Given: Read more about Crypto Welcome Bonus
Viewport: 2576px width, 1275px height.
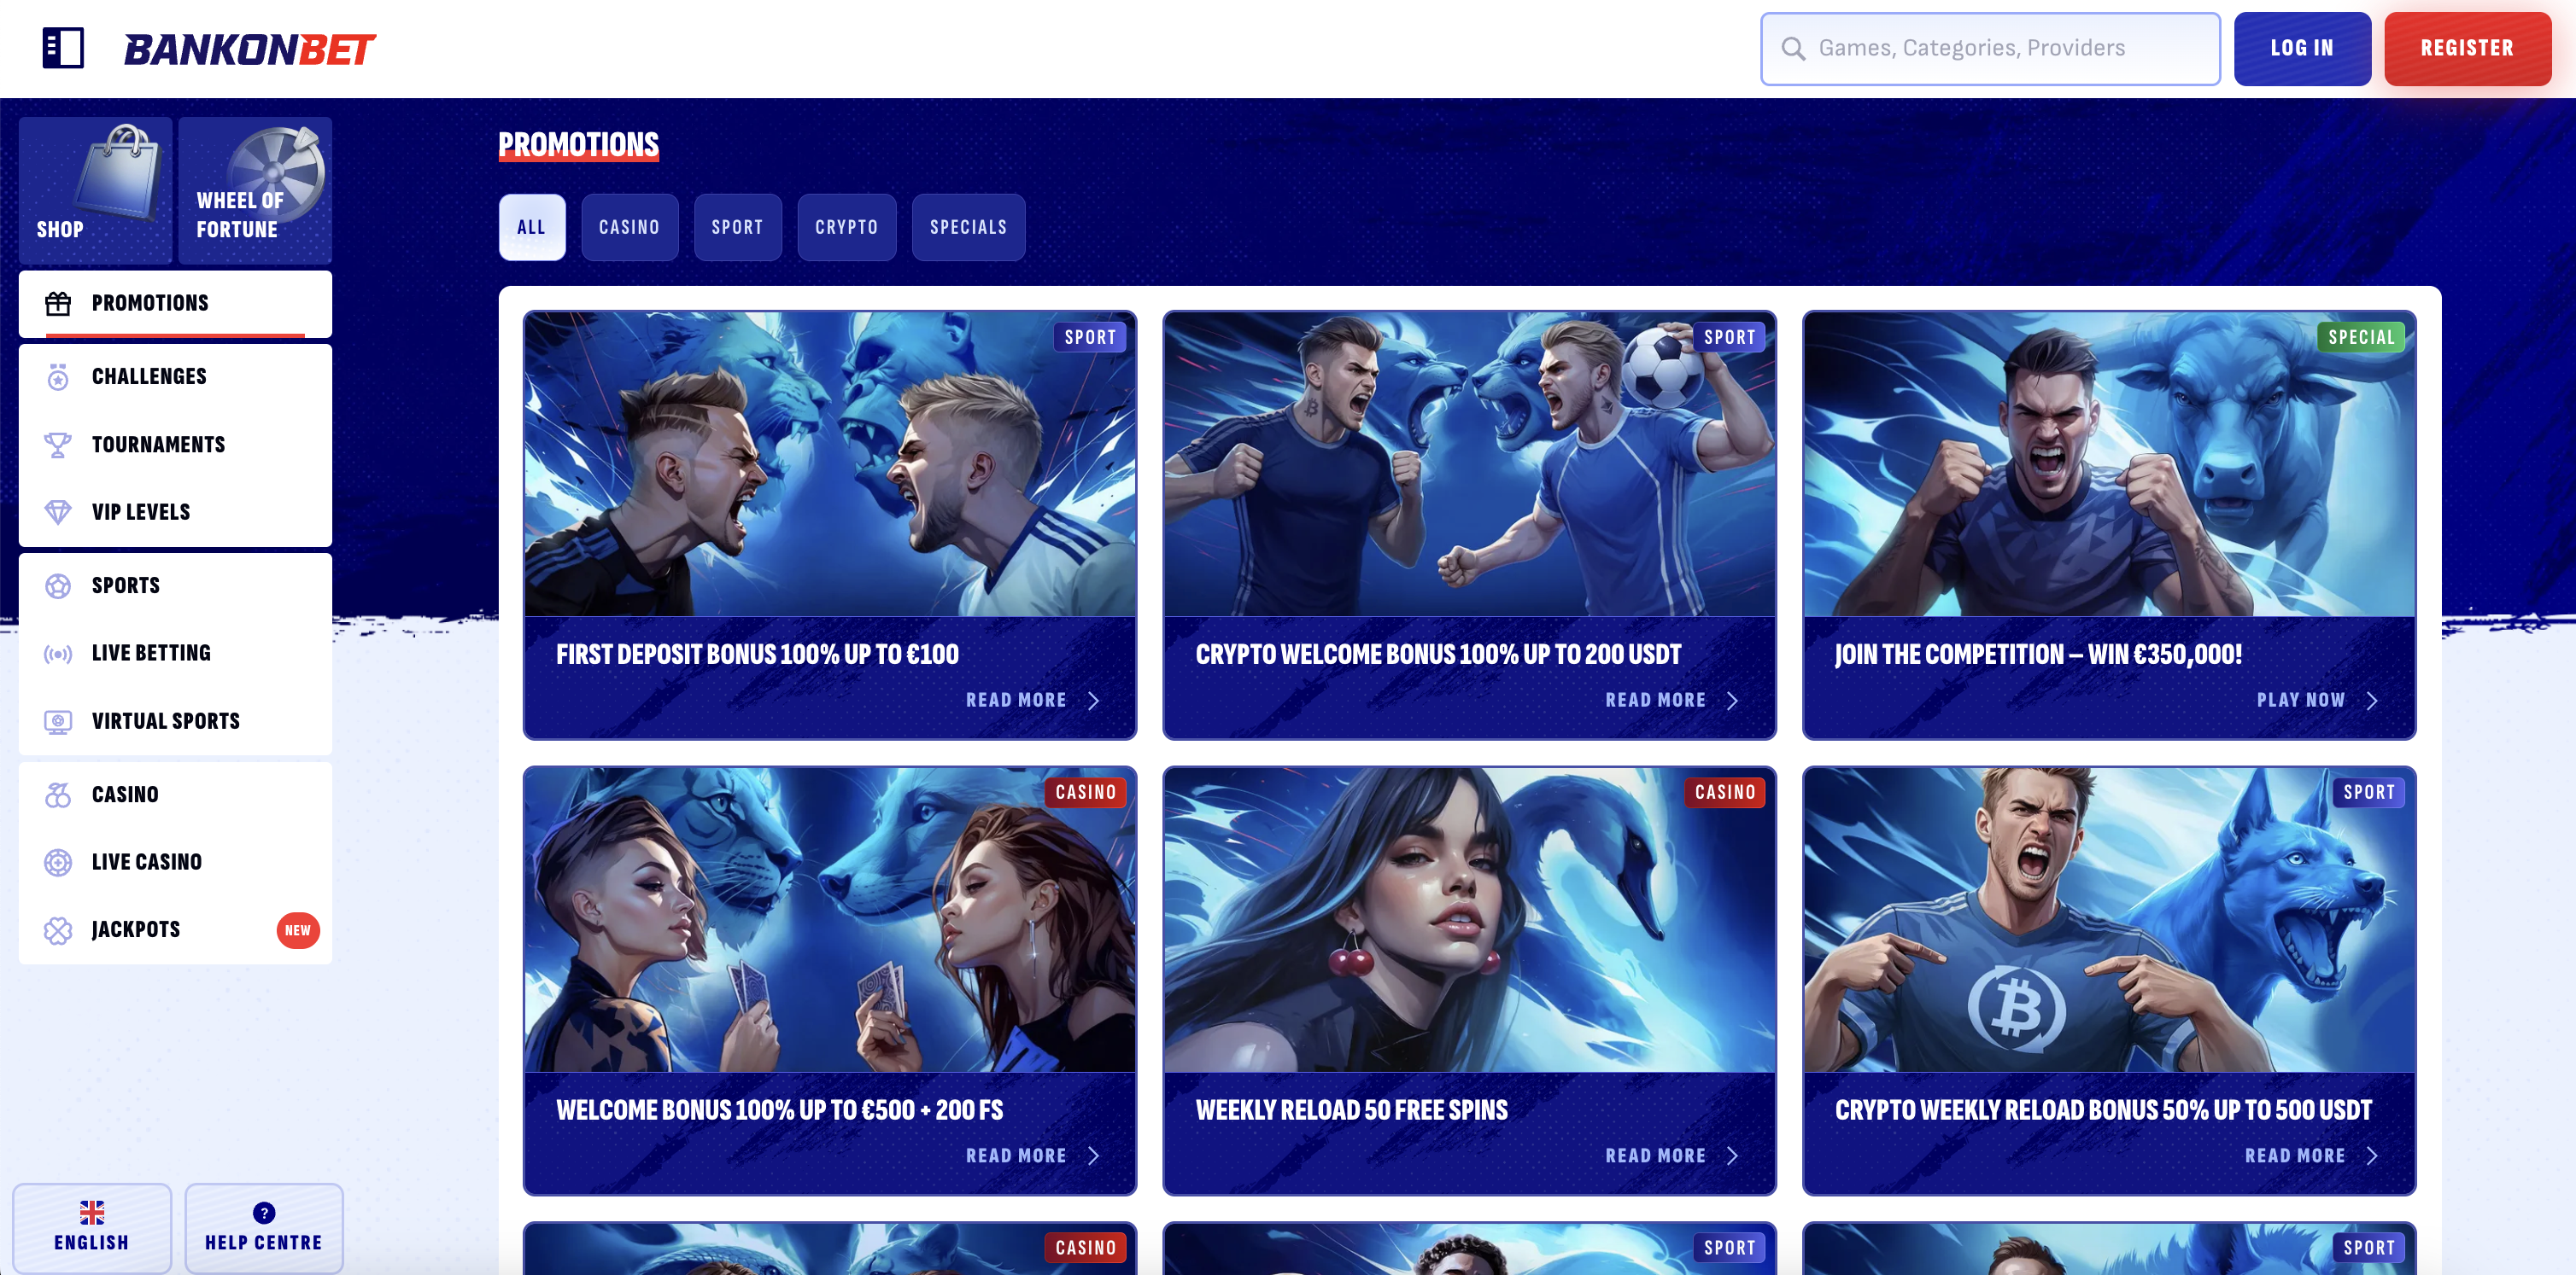Looking at the screenshot, I should 1655,701.
